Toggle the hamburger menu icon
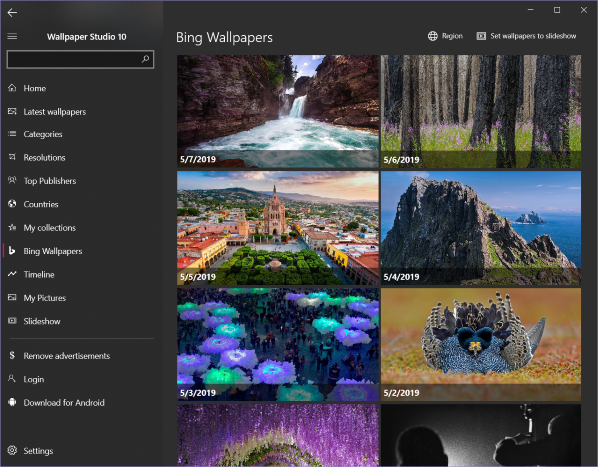The width and height of the screenshot is (598, 467). [x=12, y=36]
